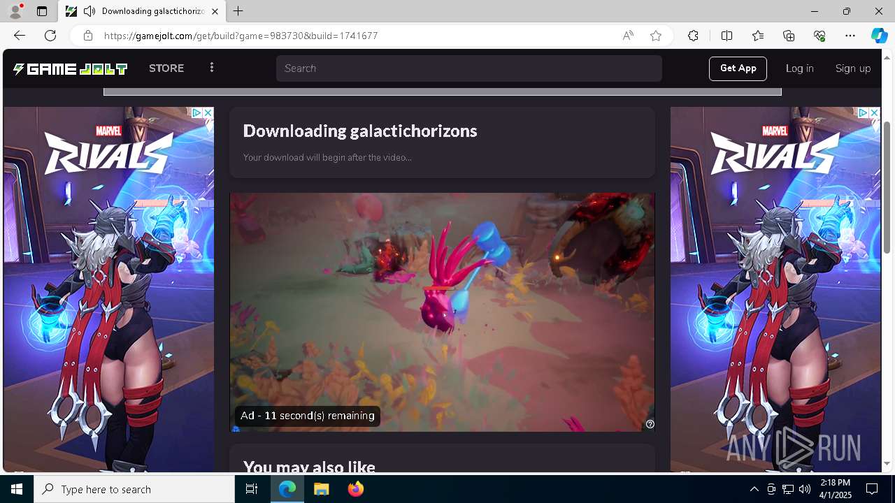
Task: Open the video ad help question icon
Action: click(x=650, y=424)
